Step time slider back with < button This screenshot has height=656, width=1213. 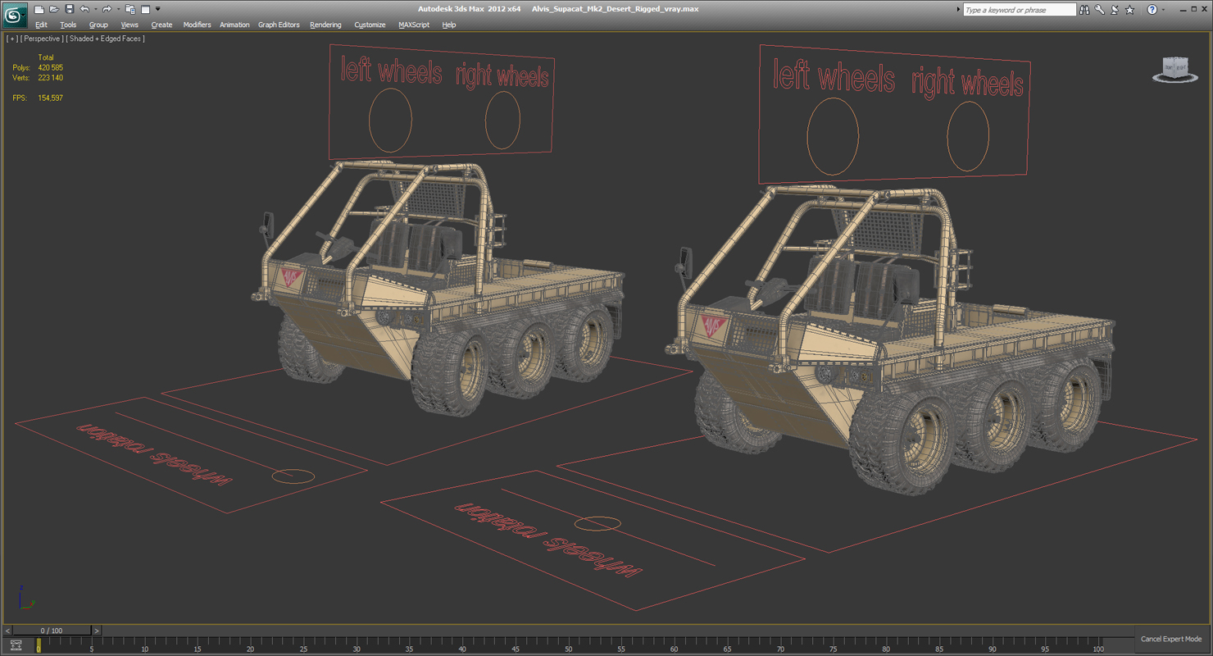coord(8,631)
